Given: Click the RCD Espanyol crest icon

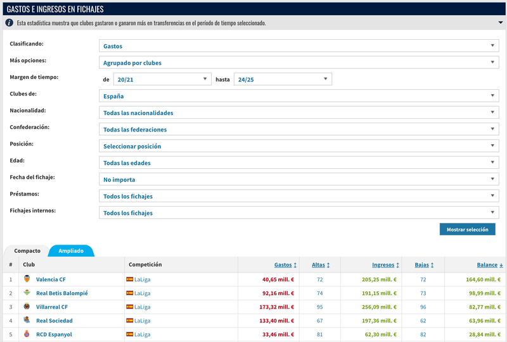Looking at the screenshot, I should pyautogui.click(x=27, y=334).
